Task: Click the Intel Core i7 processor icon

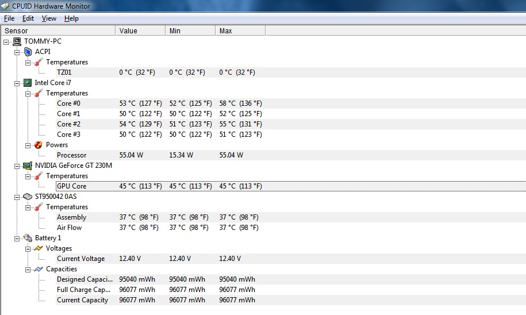Action: (x=28, y=83)
